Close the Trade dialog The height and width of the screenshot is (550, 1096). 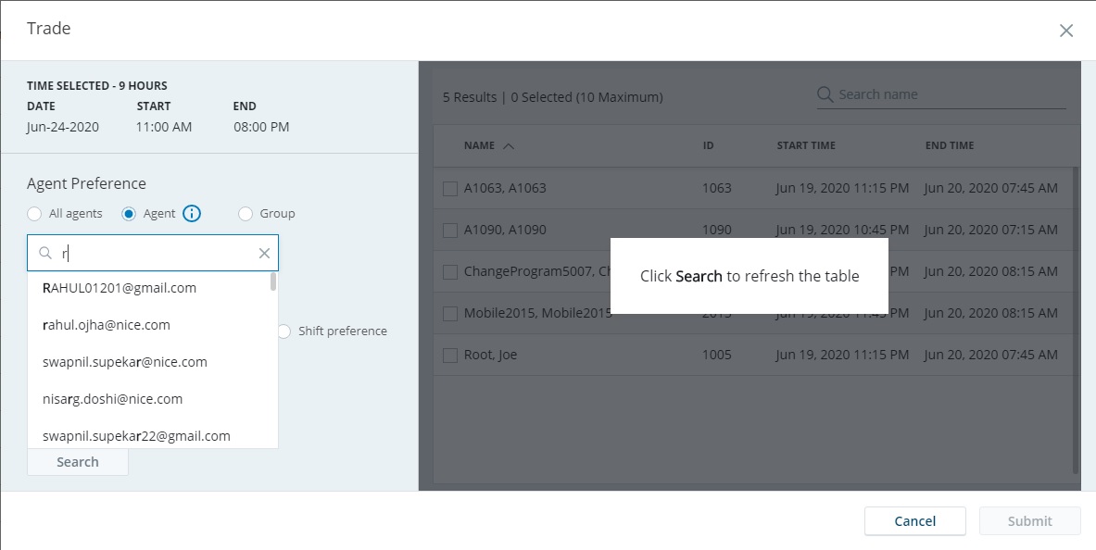[1066, 31]
